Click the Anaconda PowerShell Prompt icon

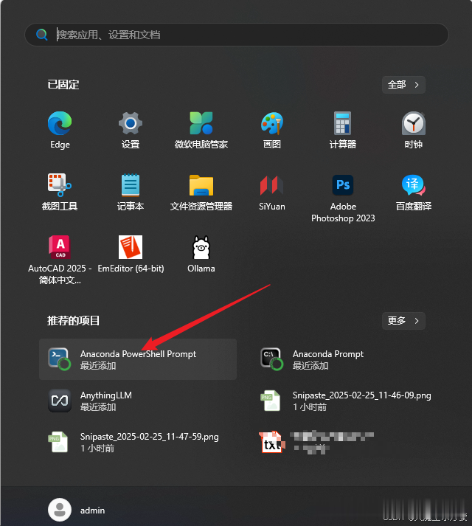point(60,359)
